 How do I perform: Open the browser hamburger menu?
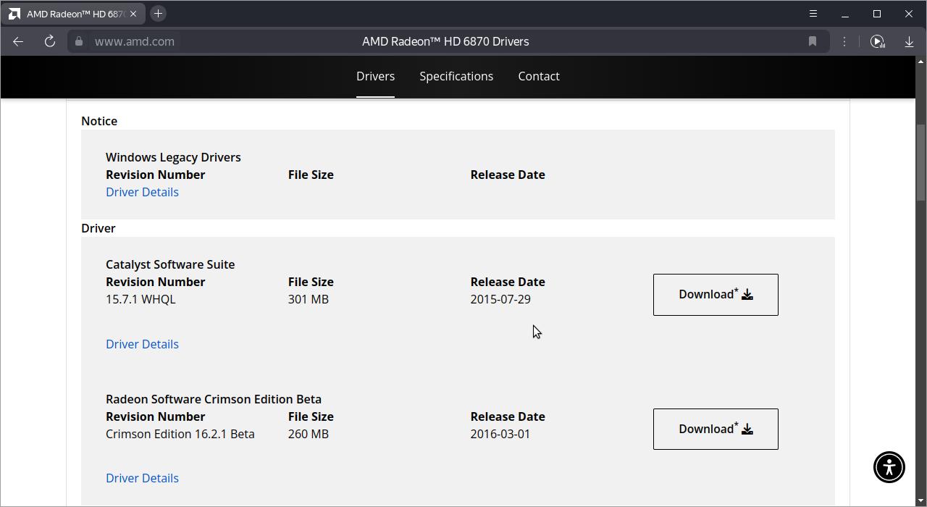(813, 14)
